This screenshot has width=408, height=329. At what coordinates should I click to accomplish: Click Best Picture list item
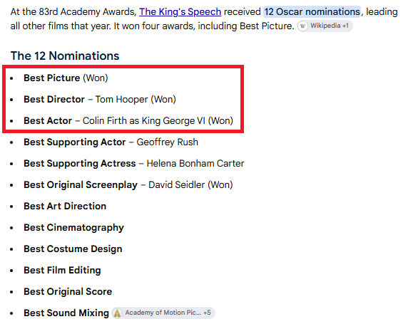[x=66, y=78]
